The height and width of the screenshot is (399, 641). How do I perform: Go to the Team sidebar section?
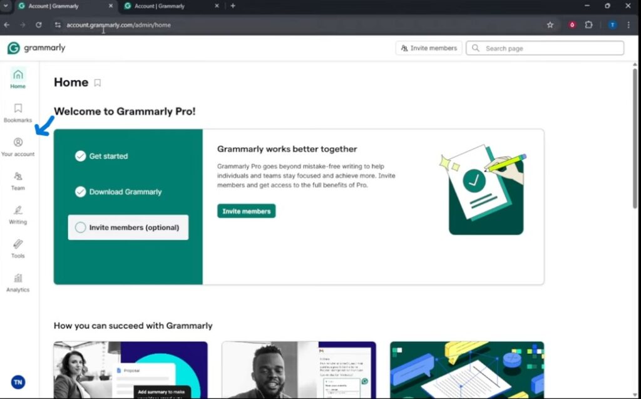coord(18,180)
